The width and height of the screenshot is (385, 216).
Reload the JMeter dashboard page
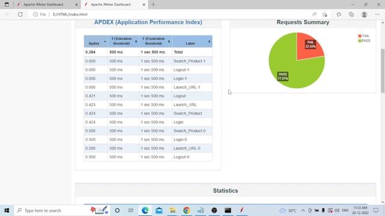pyautogui.click(x=20, y=14)
